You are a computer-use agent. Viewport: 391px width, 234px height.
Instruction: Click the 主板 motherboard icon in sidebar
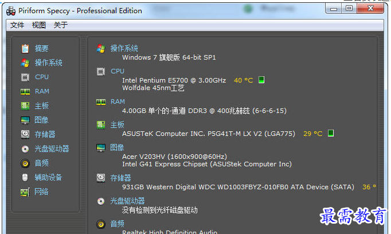coord(25,106)
